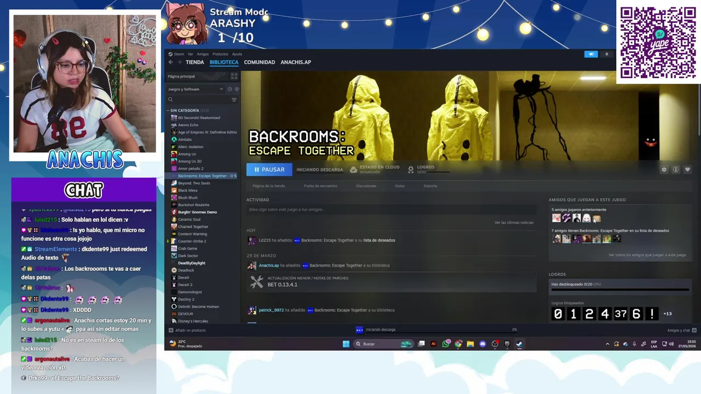The image size is (701, 394).
Task: Open the Productos menu
Action: coord(220,54)
